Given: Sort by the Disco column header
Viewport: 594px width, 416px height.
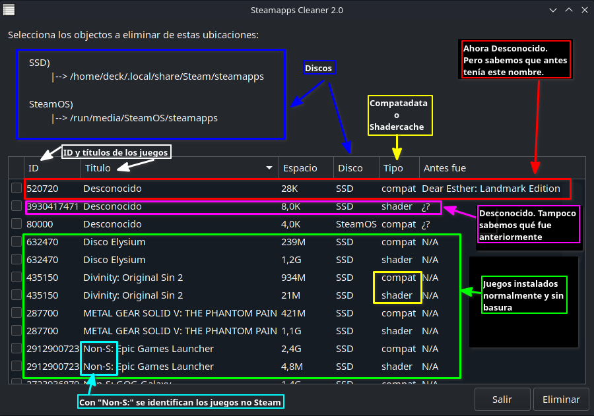Looking at the screenshot, I should pos(356,167).
